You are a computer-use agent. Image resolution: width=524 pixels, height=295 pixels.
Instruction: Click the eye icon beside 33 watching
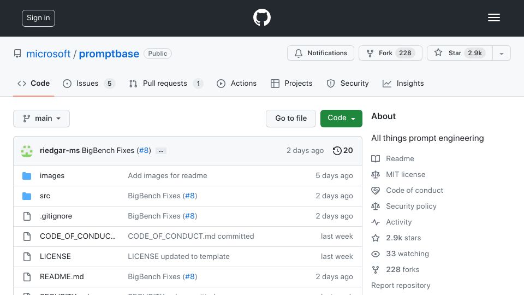click(376, 254)
